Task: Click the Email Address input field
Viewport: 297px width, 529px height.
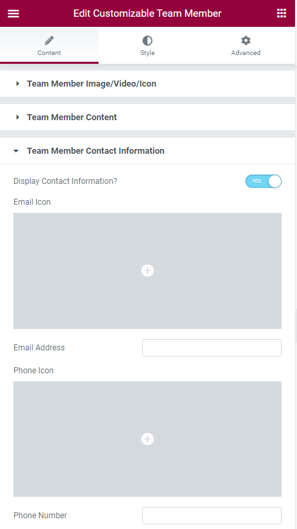Action: coord(212,348)
